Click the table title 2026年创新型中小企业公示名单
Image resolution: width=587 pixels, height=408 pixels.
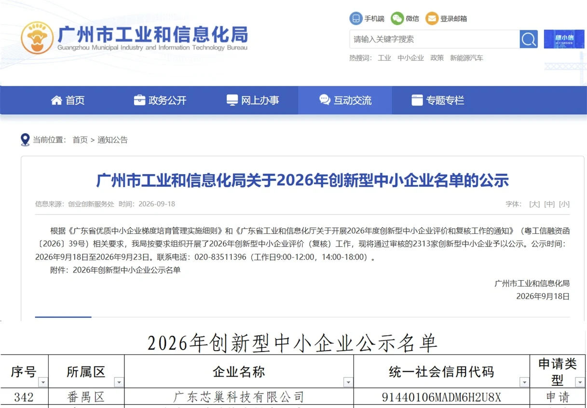pyautogui.click(x=292, y=343)
